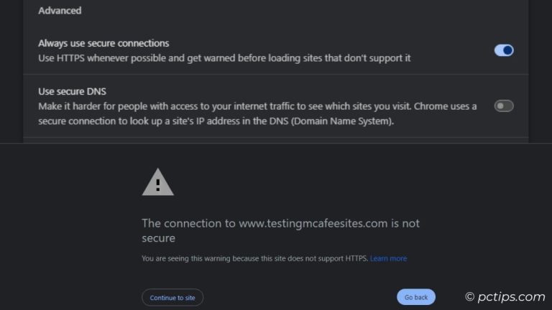Enable the Use secure DNS toggle
552x310 pixels.
click(x=504, y=106)
